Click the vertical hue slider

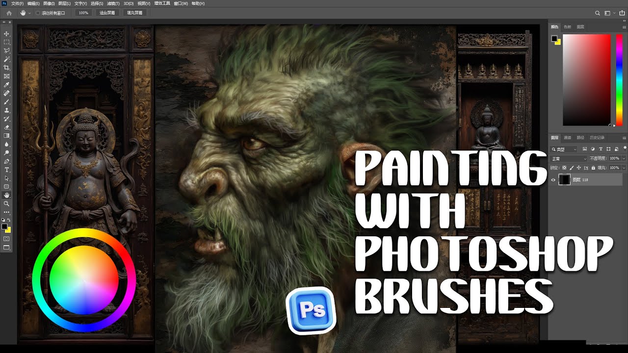[x=619, y=80]
